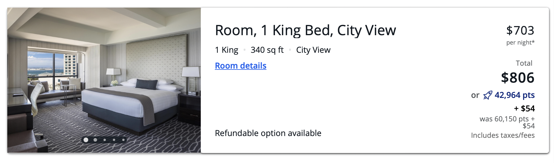554x163 pixels.
Task: Select the first carousel dot
Action: (x=86, y=140)
